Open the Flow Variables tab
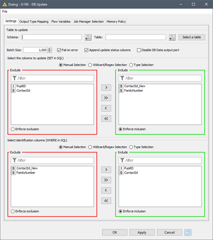The height and width of the screenshot is (240, 213). tap(61, 22)
